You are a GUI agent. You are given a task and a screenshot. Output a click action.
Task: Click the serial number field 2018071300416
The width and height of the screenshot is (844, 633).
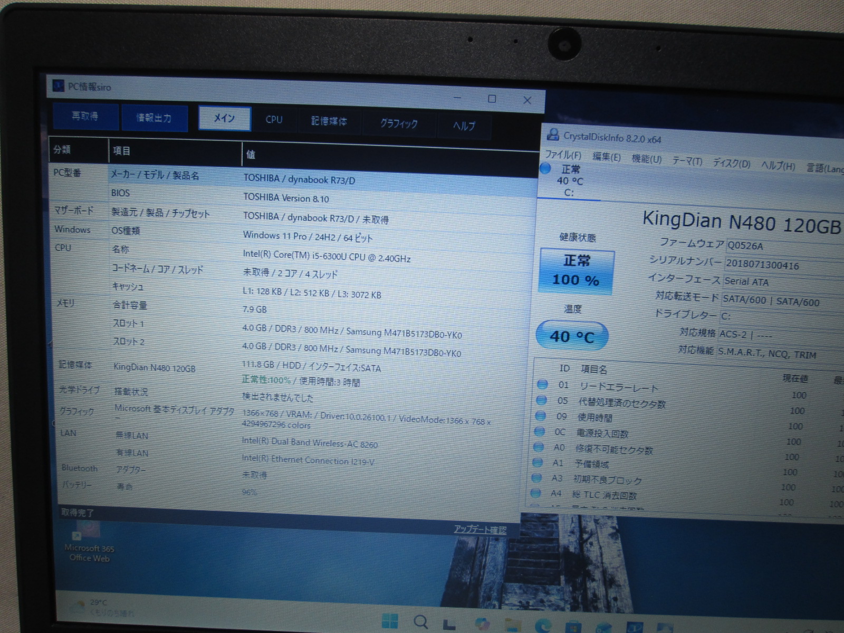pos(784,265)
